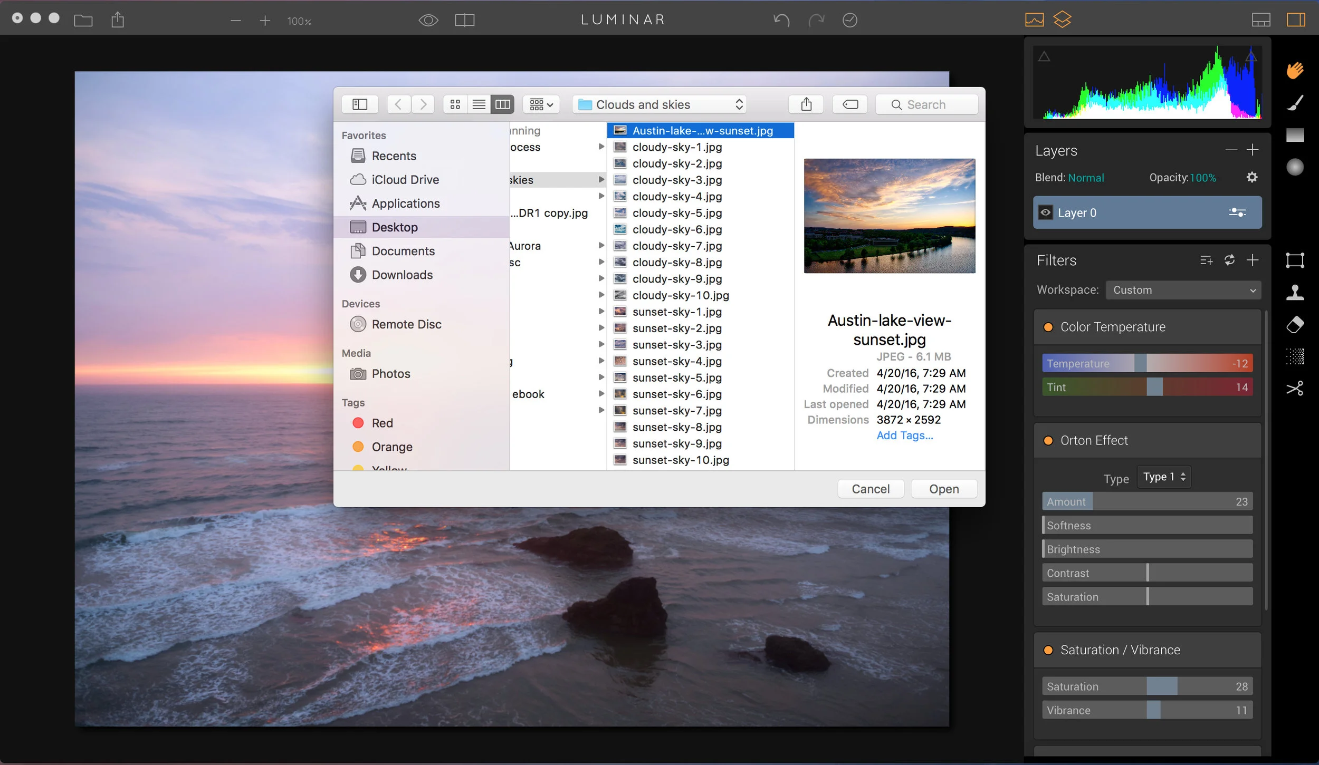Select the Clone Stamp tool
This screenshot has height=765, width=1319.
point(1295,292)
